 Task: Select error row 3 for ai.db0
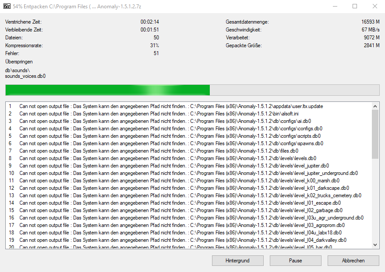pyautogui.click(x=189, y=121)
